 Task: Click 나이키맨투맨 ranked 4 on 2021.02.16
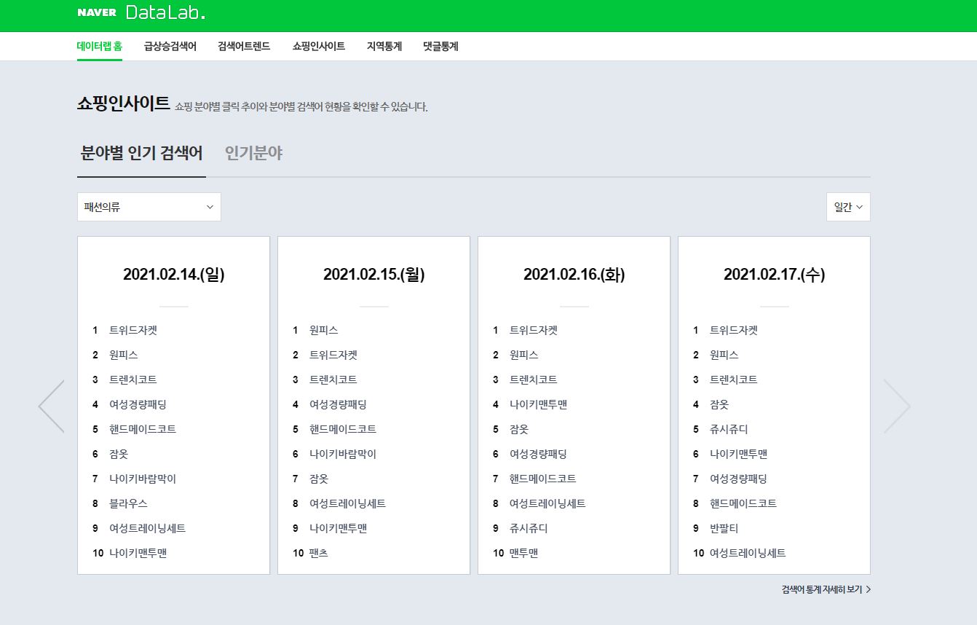click(538, 404)
